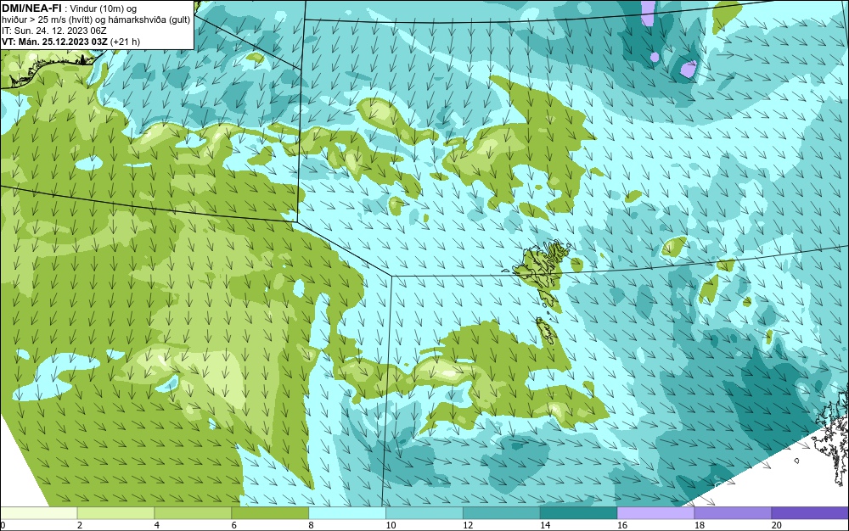Click the scale label "8"
Viewport: 849px width, 531px height.
[x=311, y=525]
